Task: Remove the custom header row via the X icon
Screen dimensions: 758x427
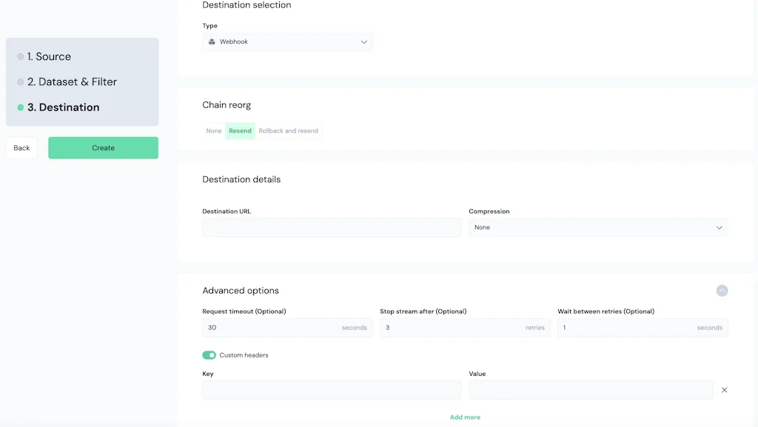Action: pyautogui.click(x=724, y=389)
